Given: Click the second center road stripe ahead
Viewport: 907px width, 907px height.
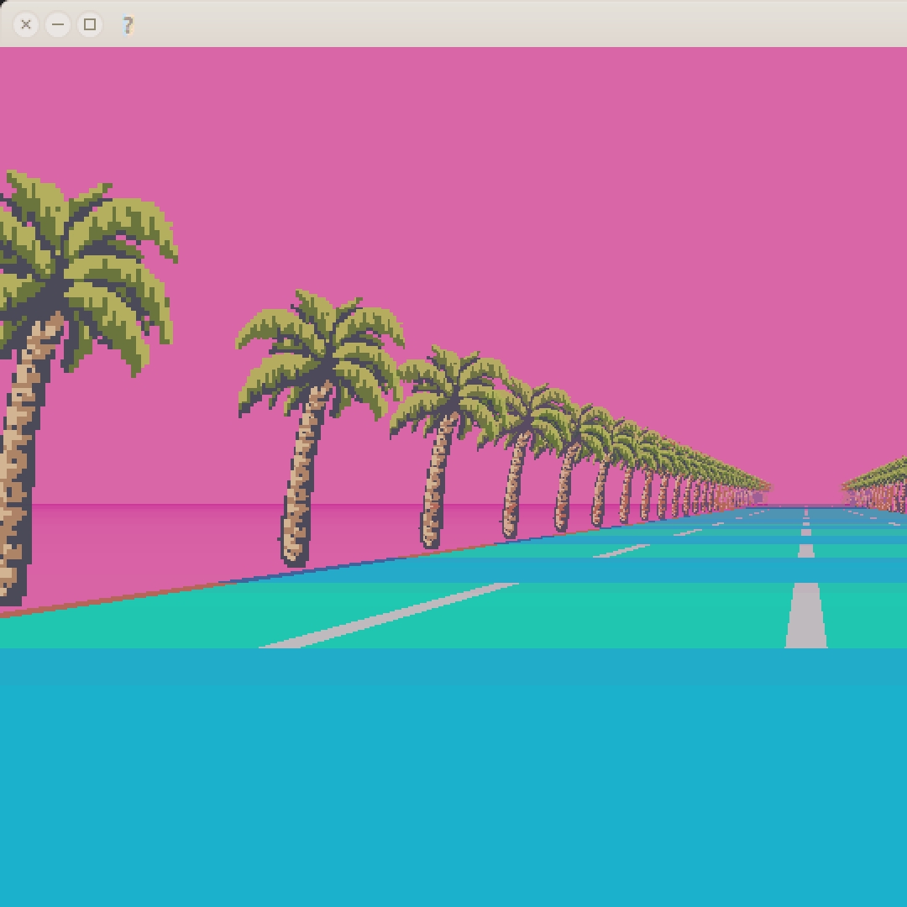Looking at the screenshot, I should tap(805, 551).
